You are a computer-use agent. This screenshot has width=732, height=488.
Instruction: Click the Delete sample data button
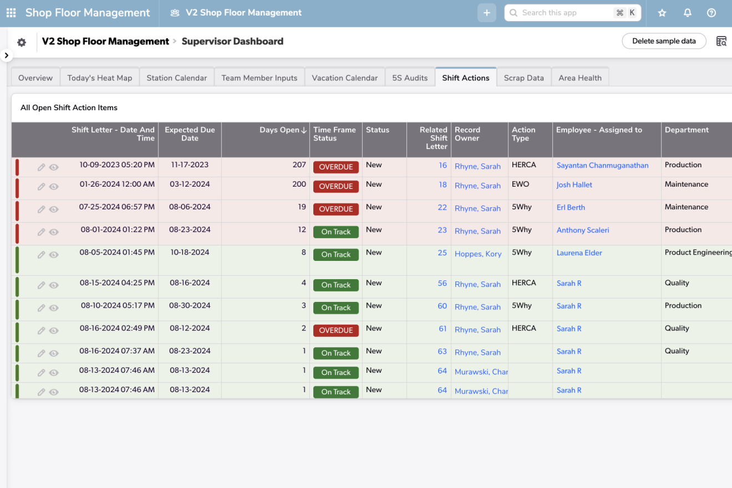pos(664,41)
